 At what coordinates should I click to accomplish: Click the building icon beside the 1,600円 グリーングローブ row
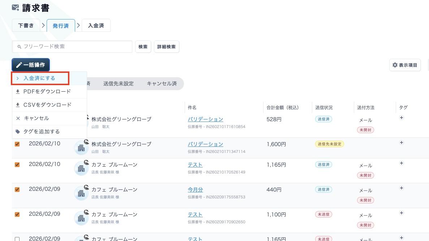click(x=81, y=148)
